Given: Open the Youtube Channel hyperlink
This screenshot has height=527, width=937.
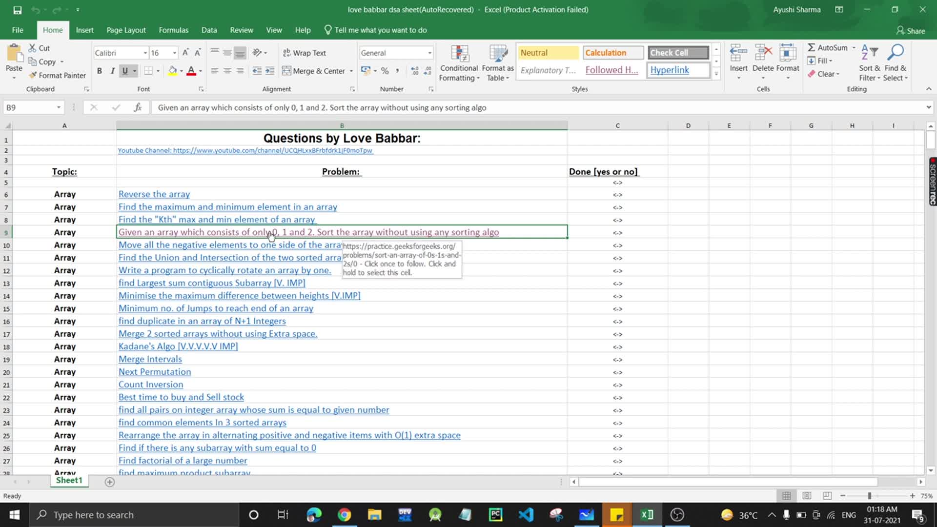Looking at the screenshot, I should [x=245, y=150].
